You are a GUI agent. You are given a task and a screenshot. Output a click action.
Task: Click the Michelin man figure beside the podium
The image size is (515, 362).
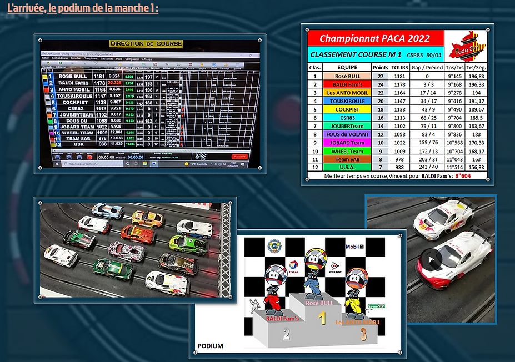tap(254, 306)
